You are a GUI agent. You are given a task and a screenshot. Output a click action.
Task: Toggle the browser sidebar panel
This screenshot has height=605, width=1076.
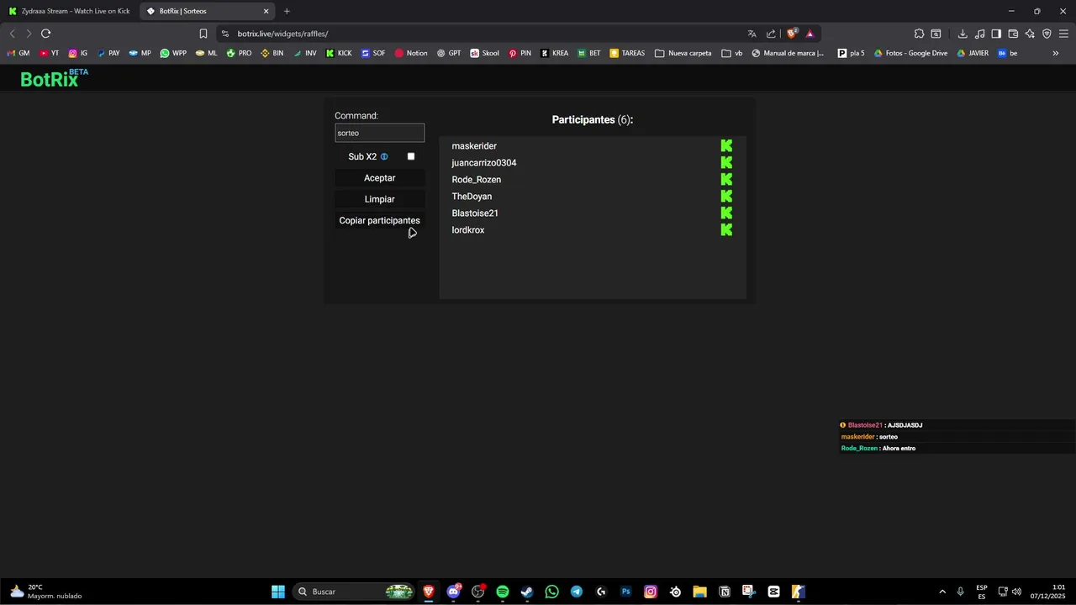click(x=996, y=34)
